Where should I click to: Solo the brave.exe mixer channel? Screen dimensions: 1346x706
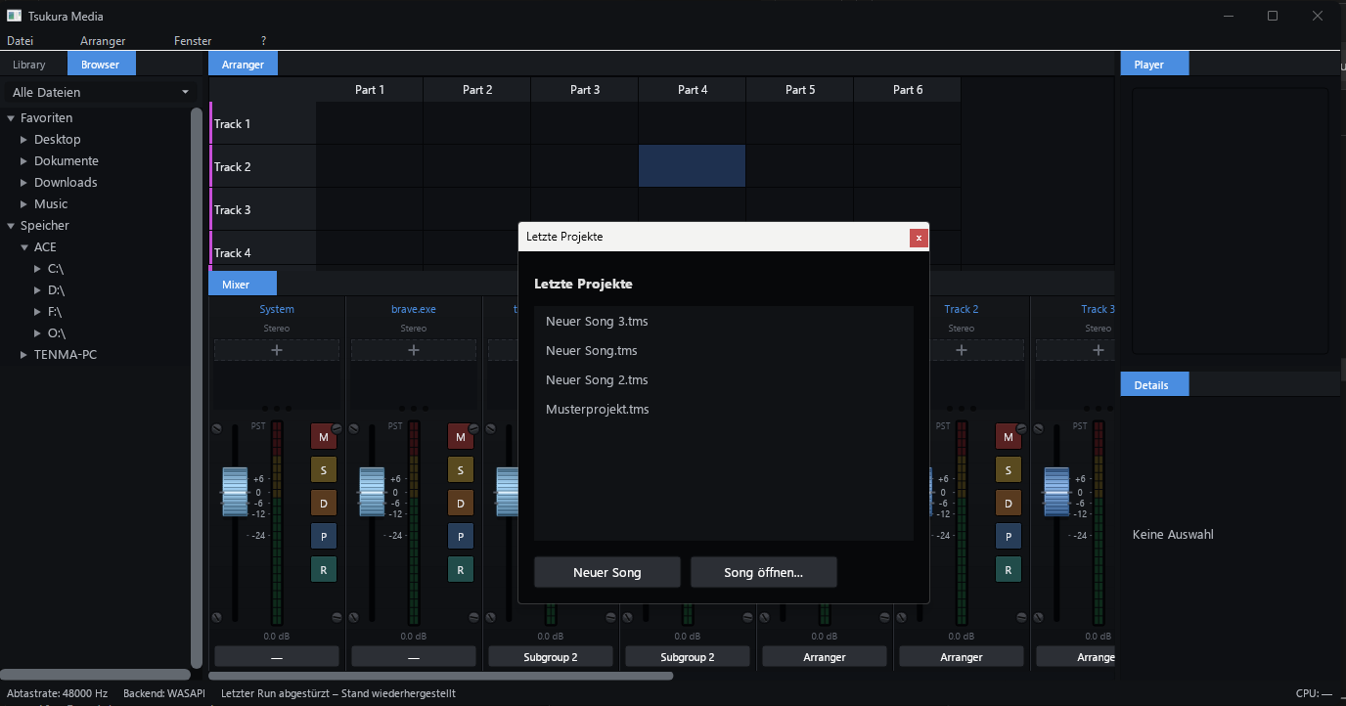[461, 470]
